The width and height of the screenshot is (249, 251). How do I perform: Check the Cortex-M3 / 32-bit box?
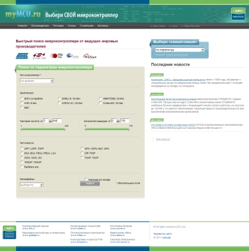(100, 103)
